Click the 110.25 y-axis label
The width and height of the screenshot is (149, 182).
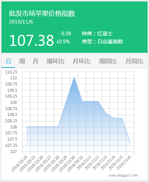tap(11, 72)
